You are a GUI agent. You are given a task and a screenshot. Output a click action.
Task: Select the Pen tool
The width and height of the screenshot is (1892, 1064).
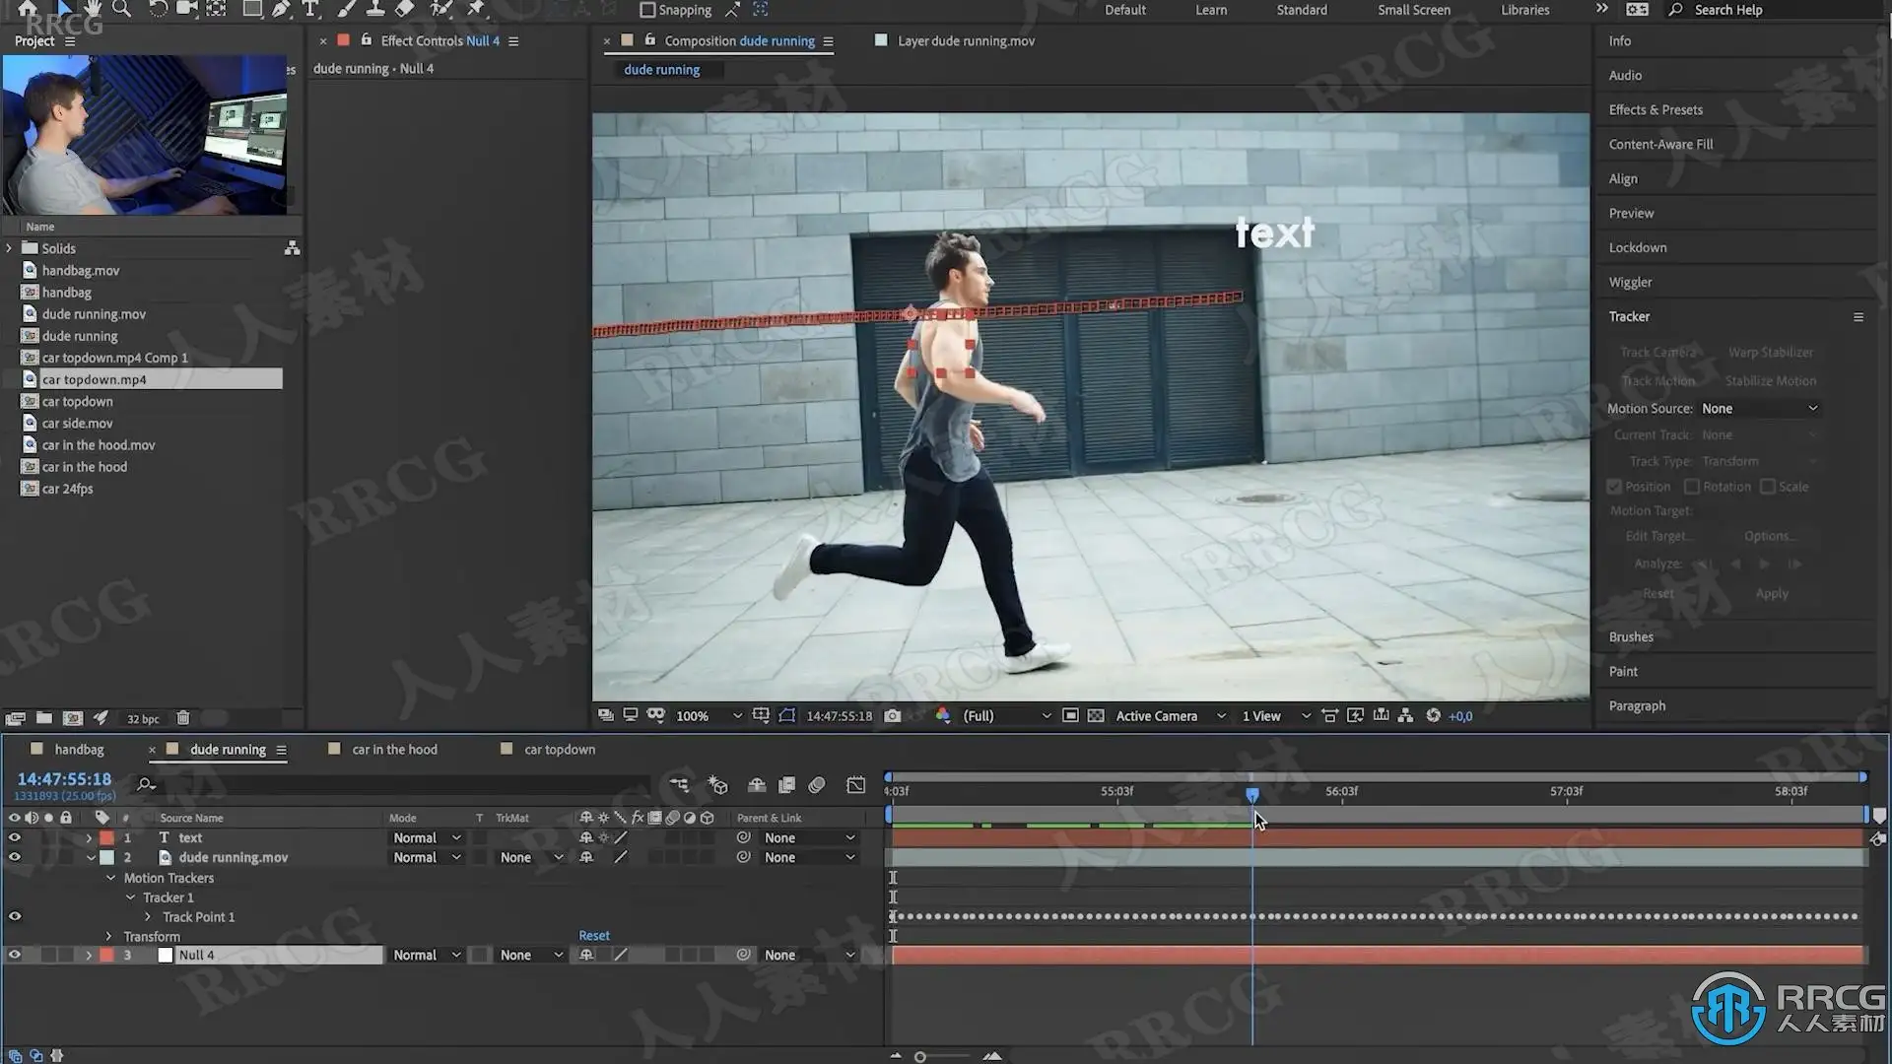tap(282, 9)
